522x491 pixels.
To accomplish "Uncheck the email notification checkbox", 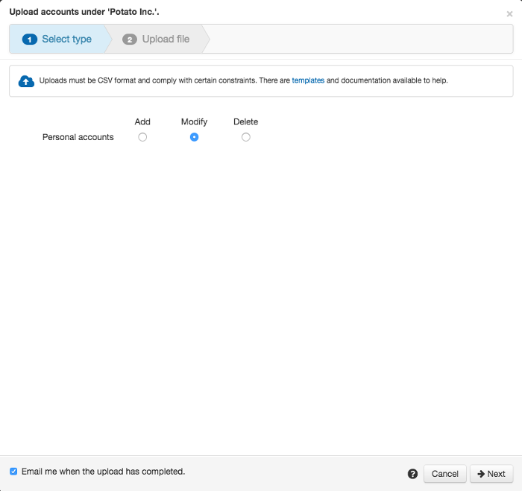I will pos(13,472).
